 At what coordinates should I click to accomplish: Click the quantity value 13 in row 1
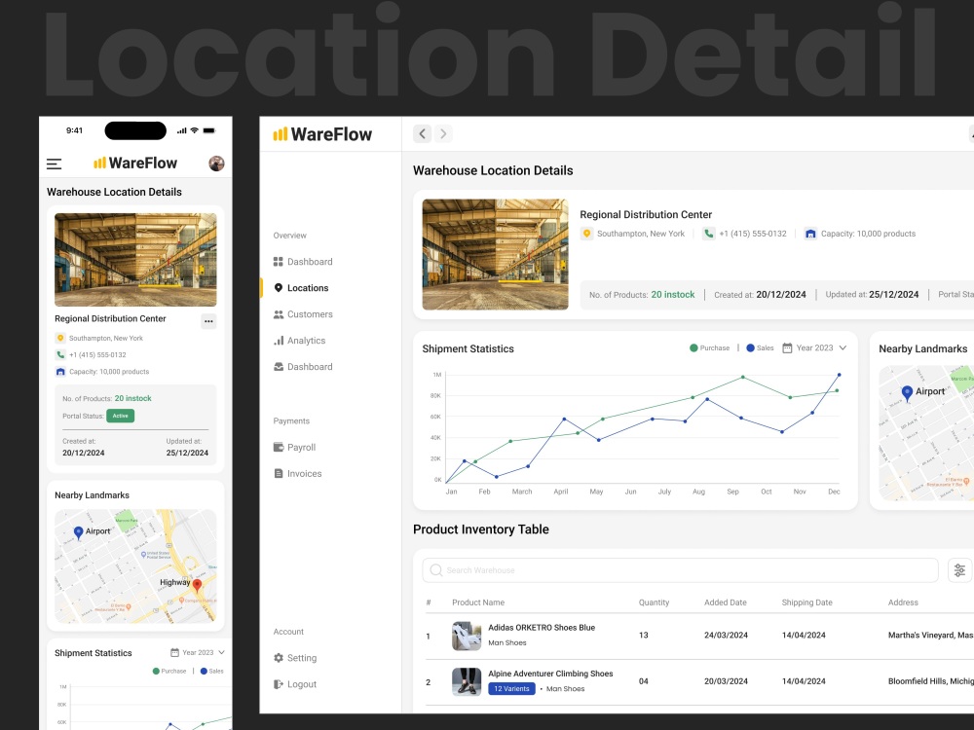coord(644,636)
